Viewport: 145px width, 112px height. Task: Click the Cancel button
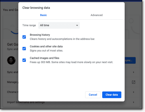click(93, 95)
